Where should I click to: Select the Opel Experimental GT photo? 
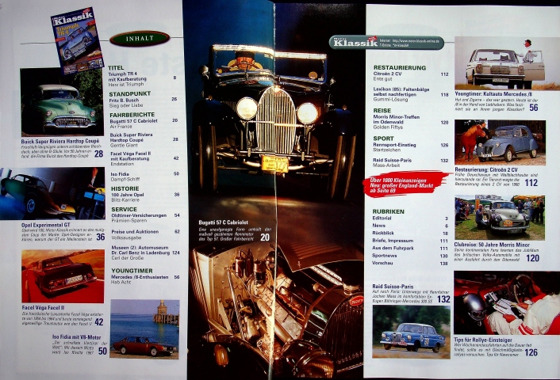tap(52, 194)
